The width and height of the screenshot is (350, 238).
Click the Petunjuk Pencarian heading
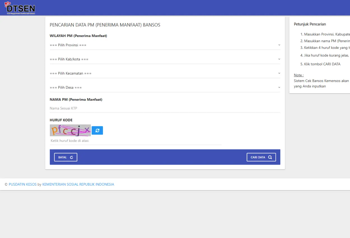point(310,24)
